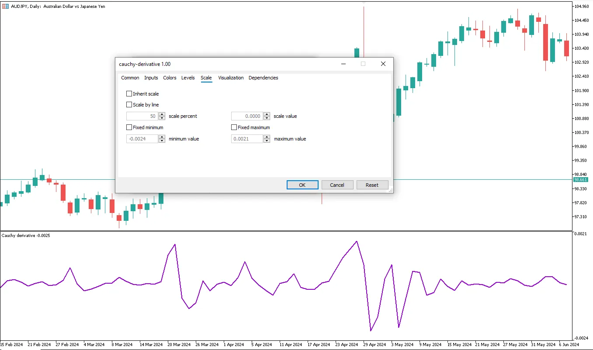Image resolution: width=593 pixels, height=350 pixels.
Task: Switch to the Inputs tab
Action: tap(151, 78)
